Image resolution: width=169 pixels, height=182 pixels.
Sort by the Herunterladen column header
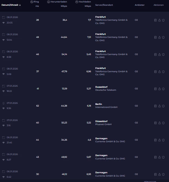pyautogui.click(x=58, y=2)
